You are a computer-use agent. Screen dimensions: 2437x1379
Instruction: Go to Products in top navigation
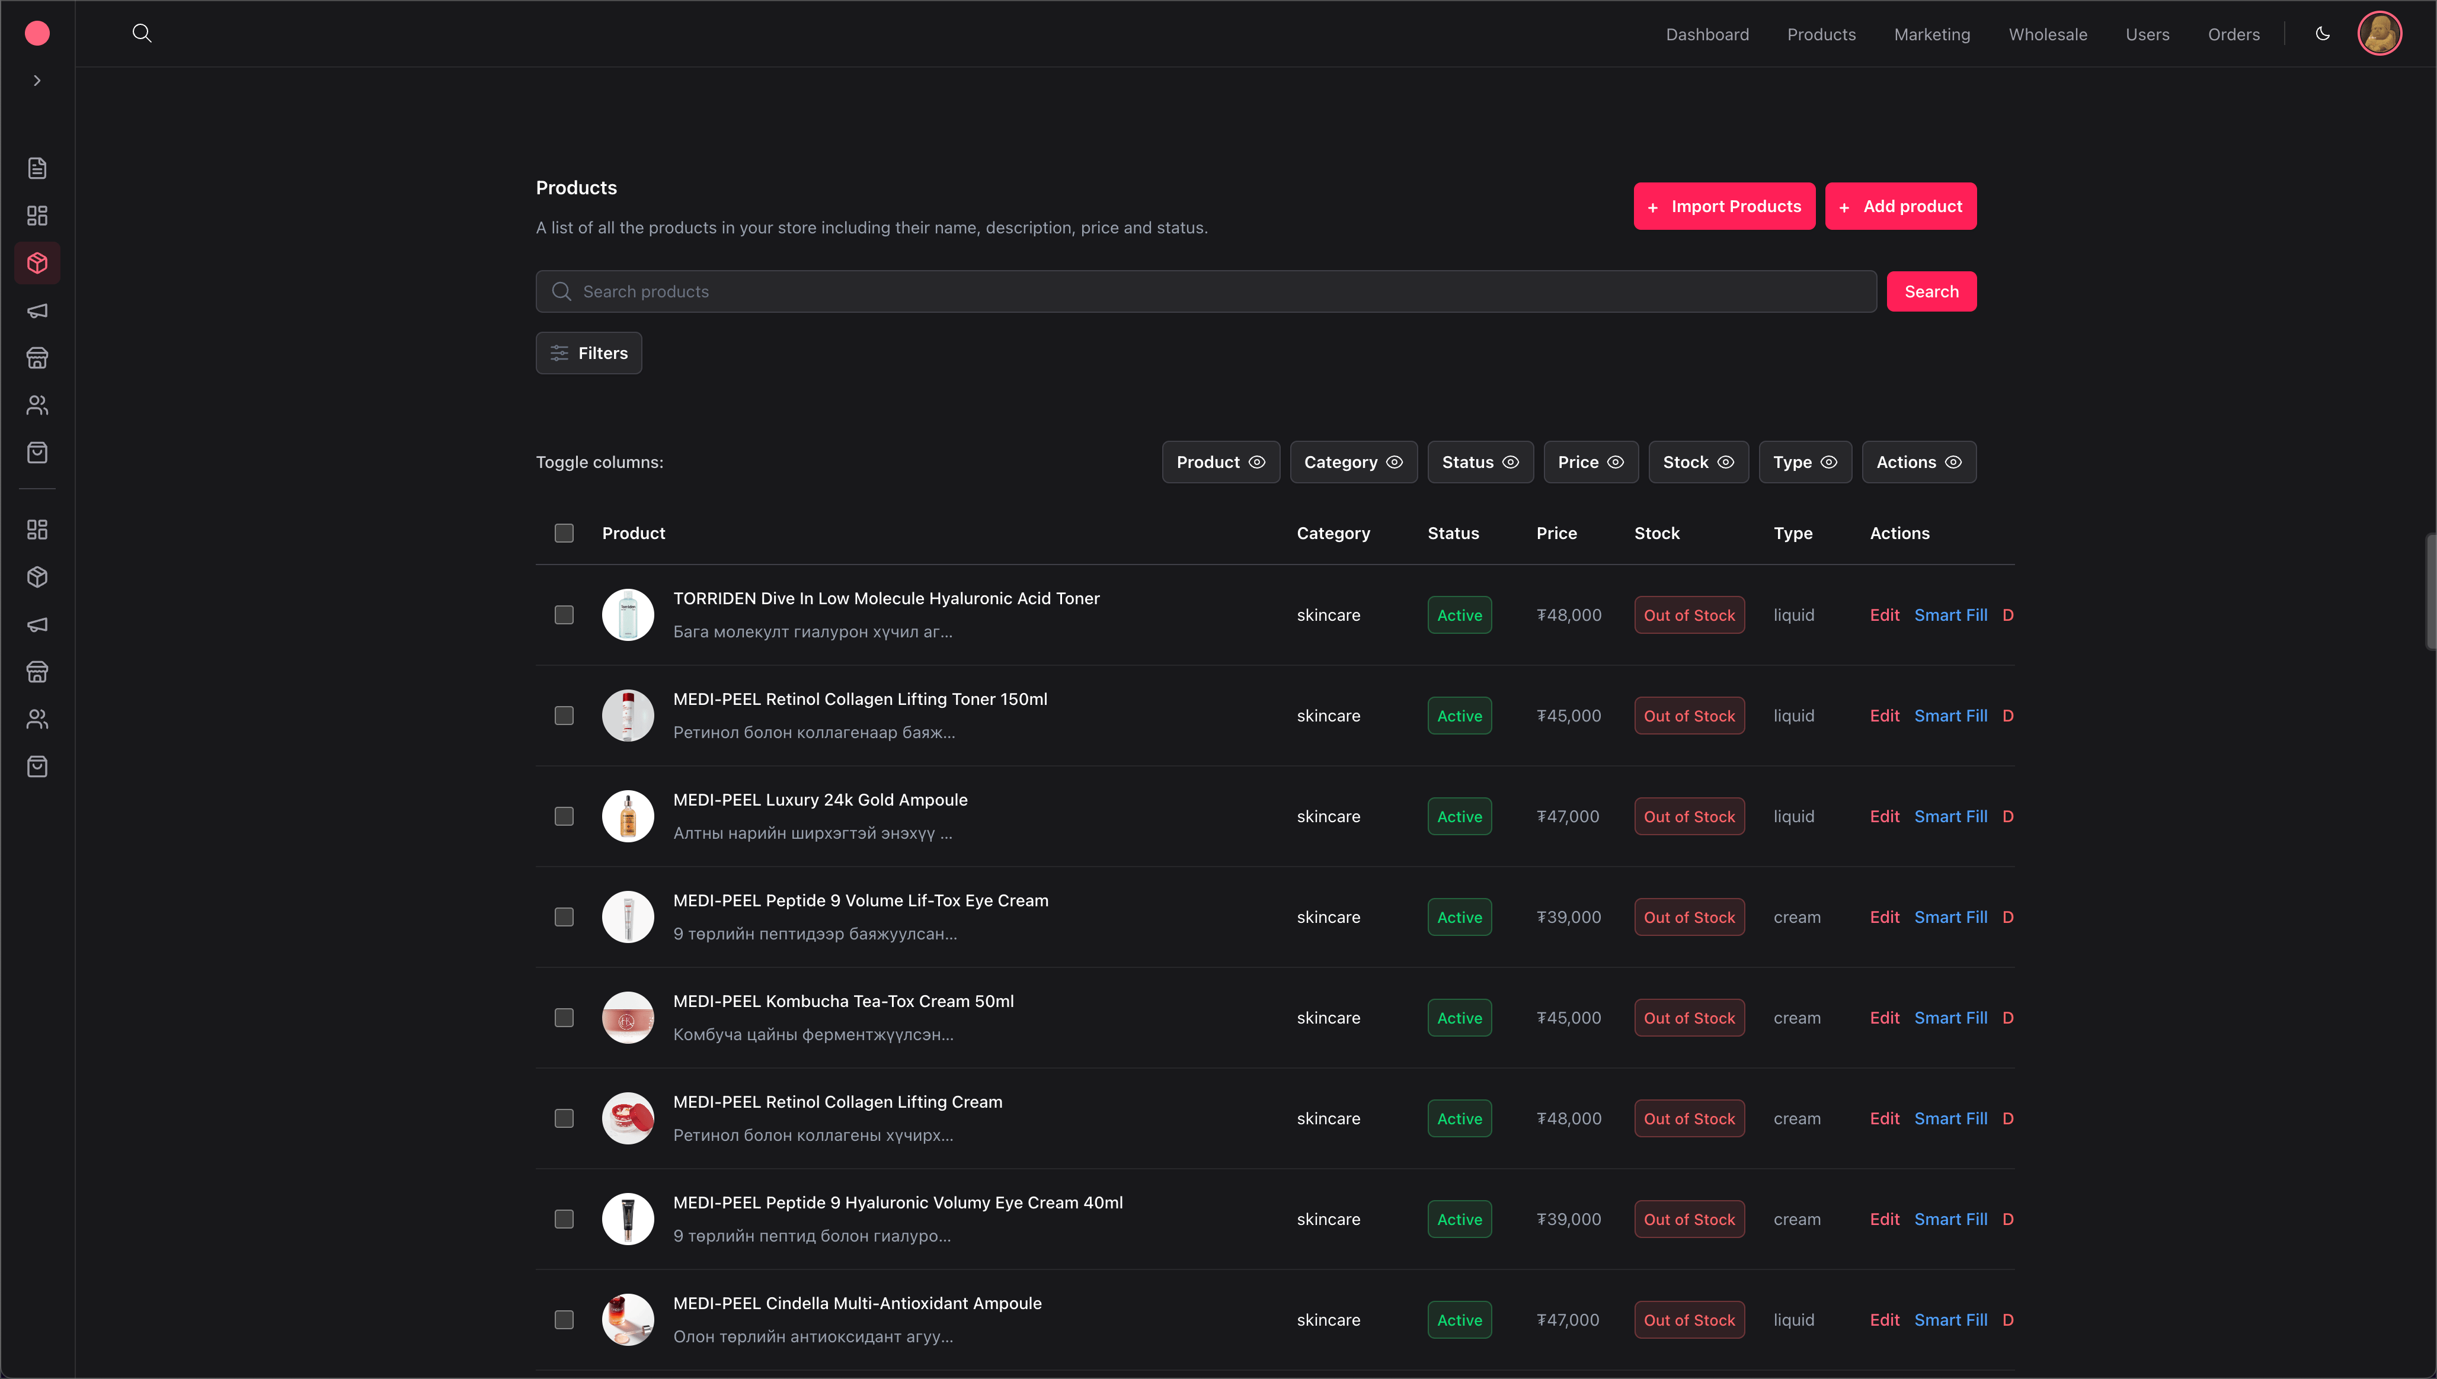1821,34
